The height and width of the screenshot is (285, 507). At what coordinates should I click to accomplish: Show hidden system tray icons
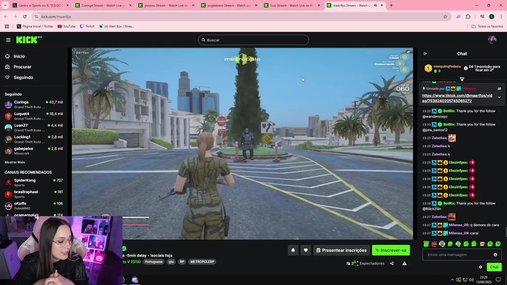point(452,279)
